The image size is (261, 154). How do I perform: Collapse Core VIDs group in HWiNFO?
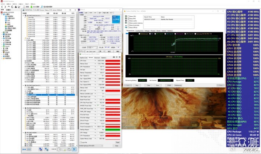(25, 17)
